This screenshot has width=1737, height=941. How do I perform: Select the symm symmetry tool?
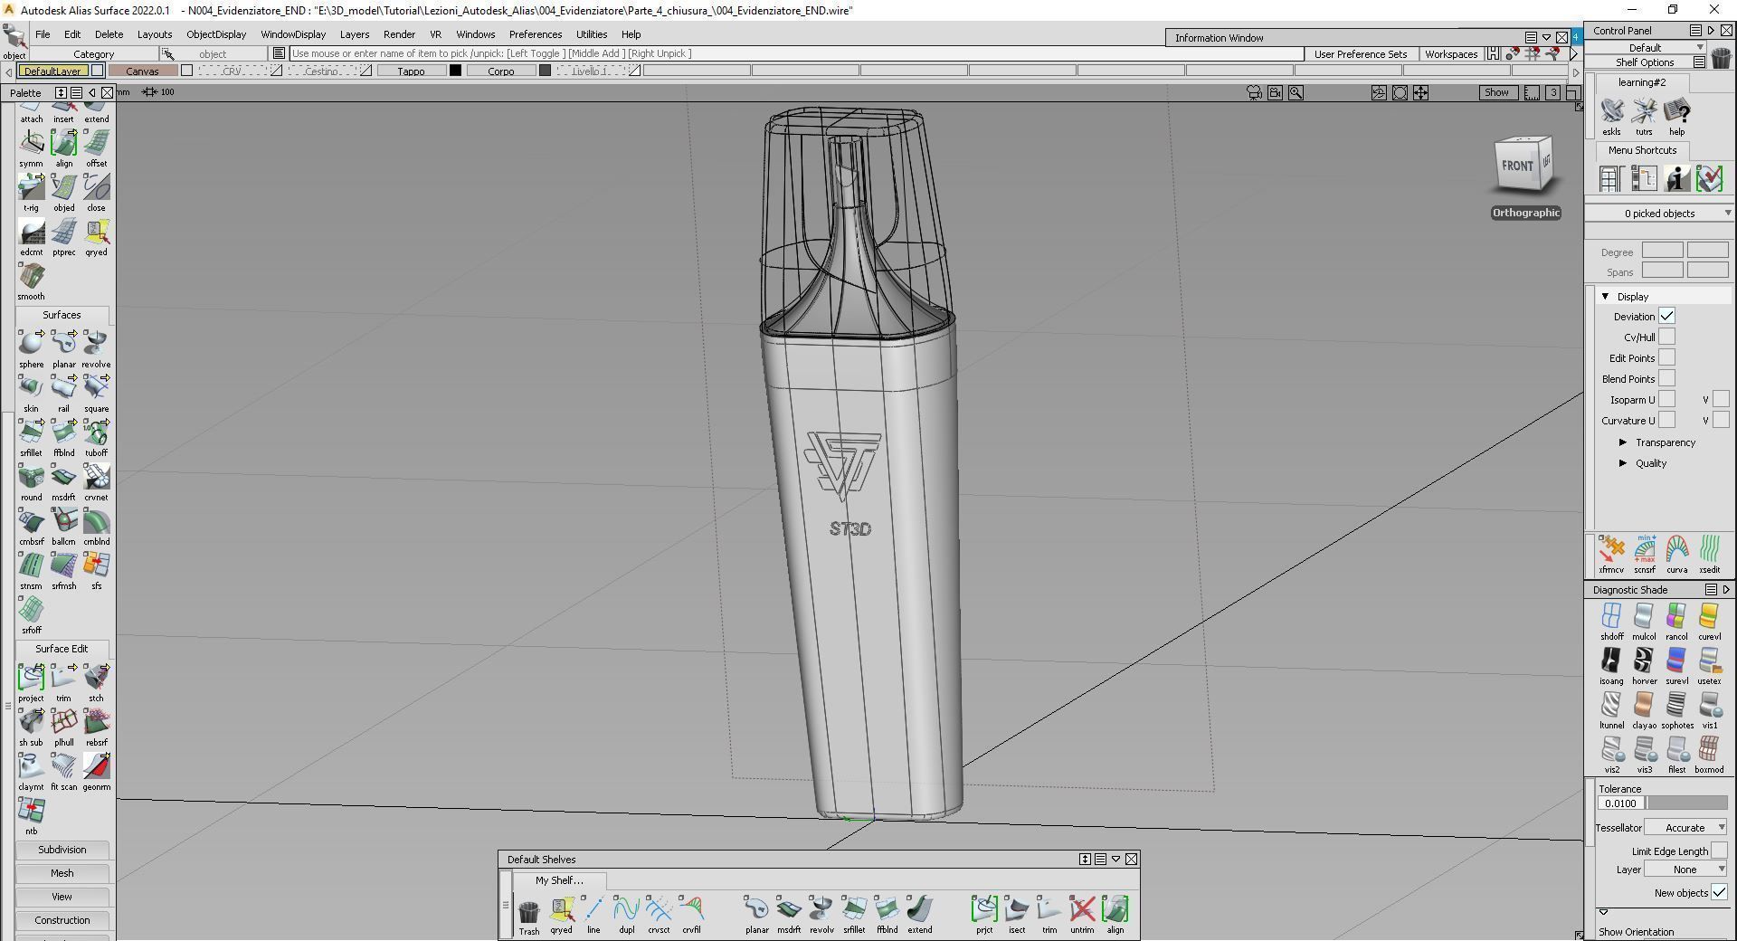(31, 142)
